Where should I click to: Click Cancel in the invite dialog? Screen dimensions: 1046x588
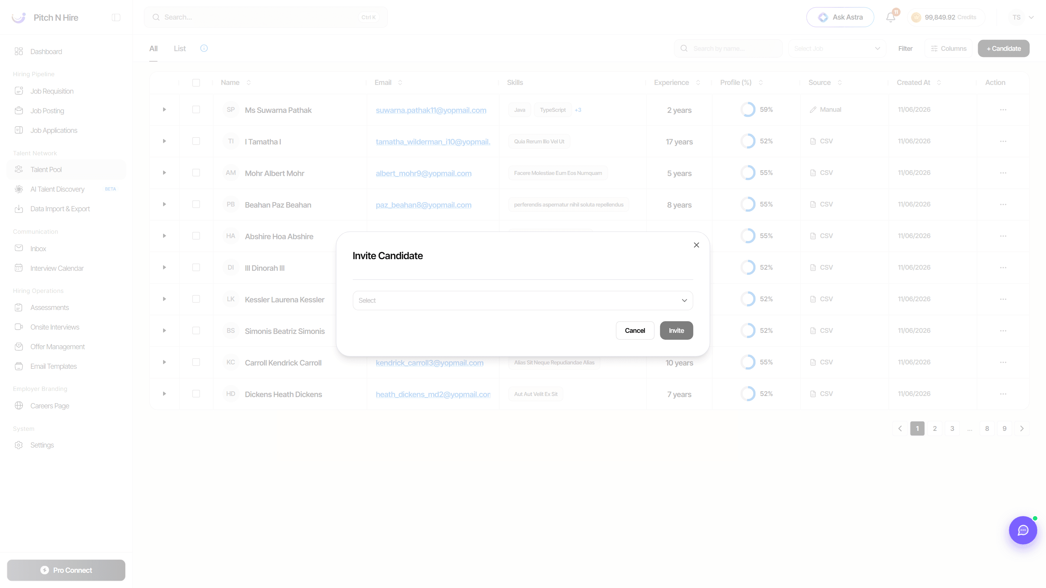[x=635, y=330]
